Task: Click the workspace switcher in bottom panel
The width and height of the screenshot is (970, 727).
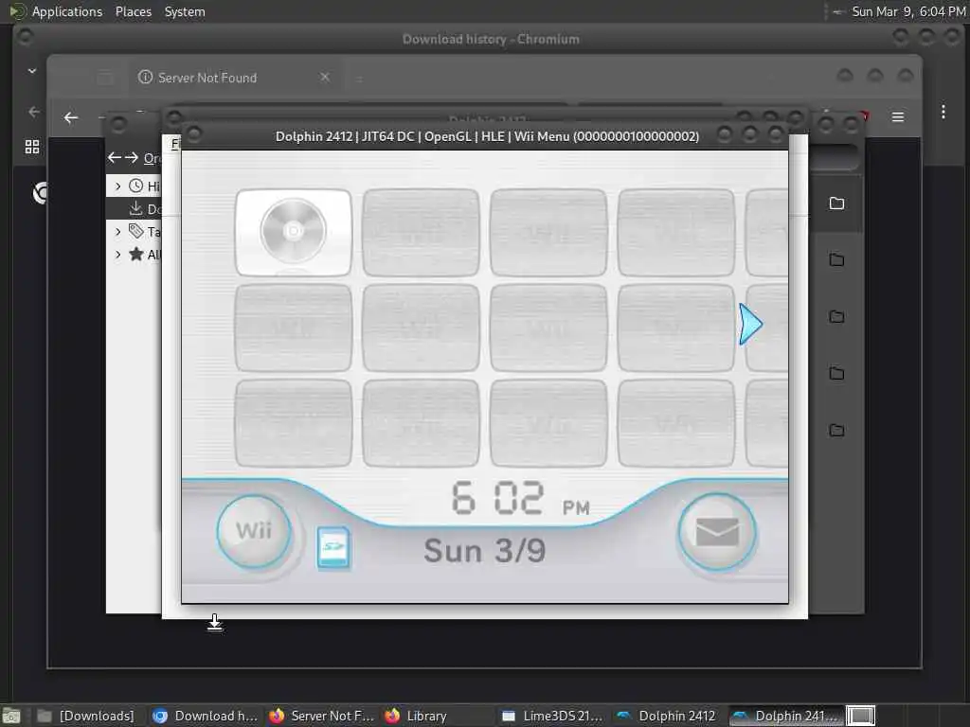Action: click(860, 716)
